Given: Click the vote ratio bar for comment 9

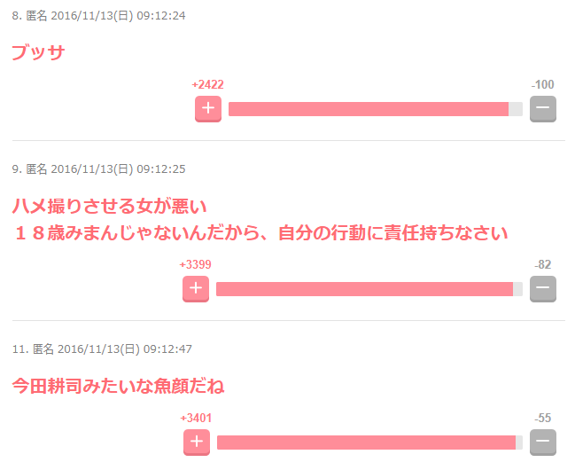Looking at the screenshot, I should coord(369,289).
